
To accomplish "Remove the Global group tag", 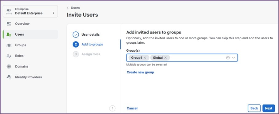I will (x=165, y=58).
